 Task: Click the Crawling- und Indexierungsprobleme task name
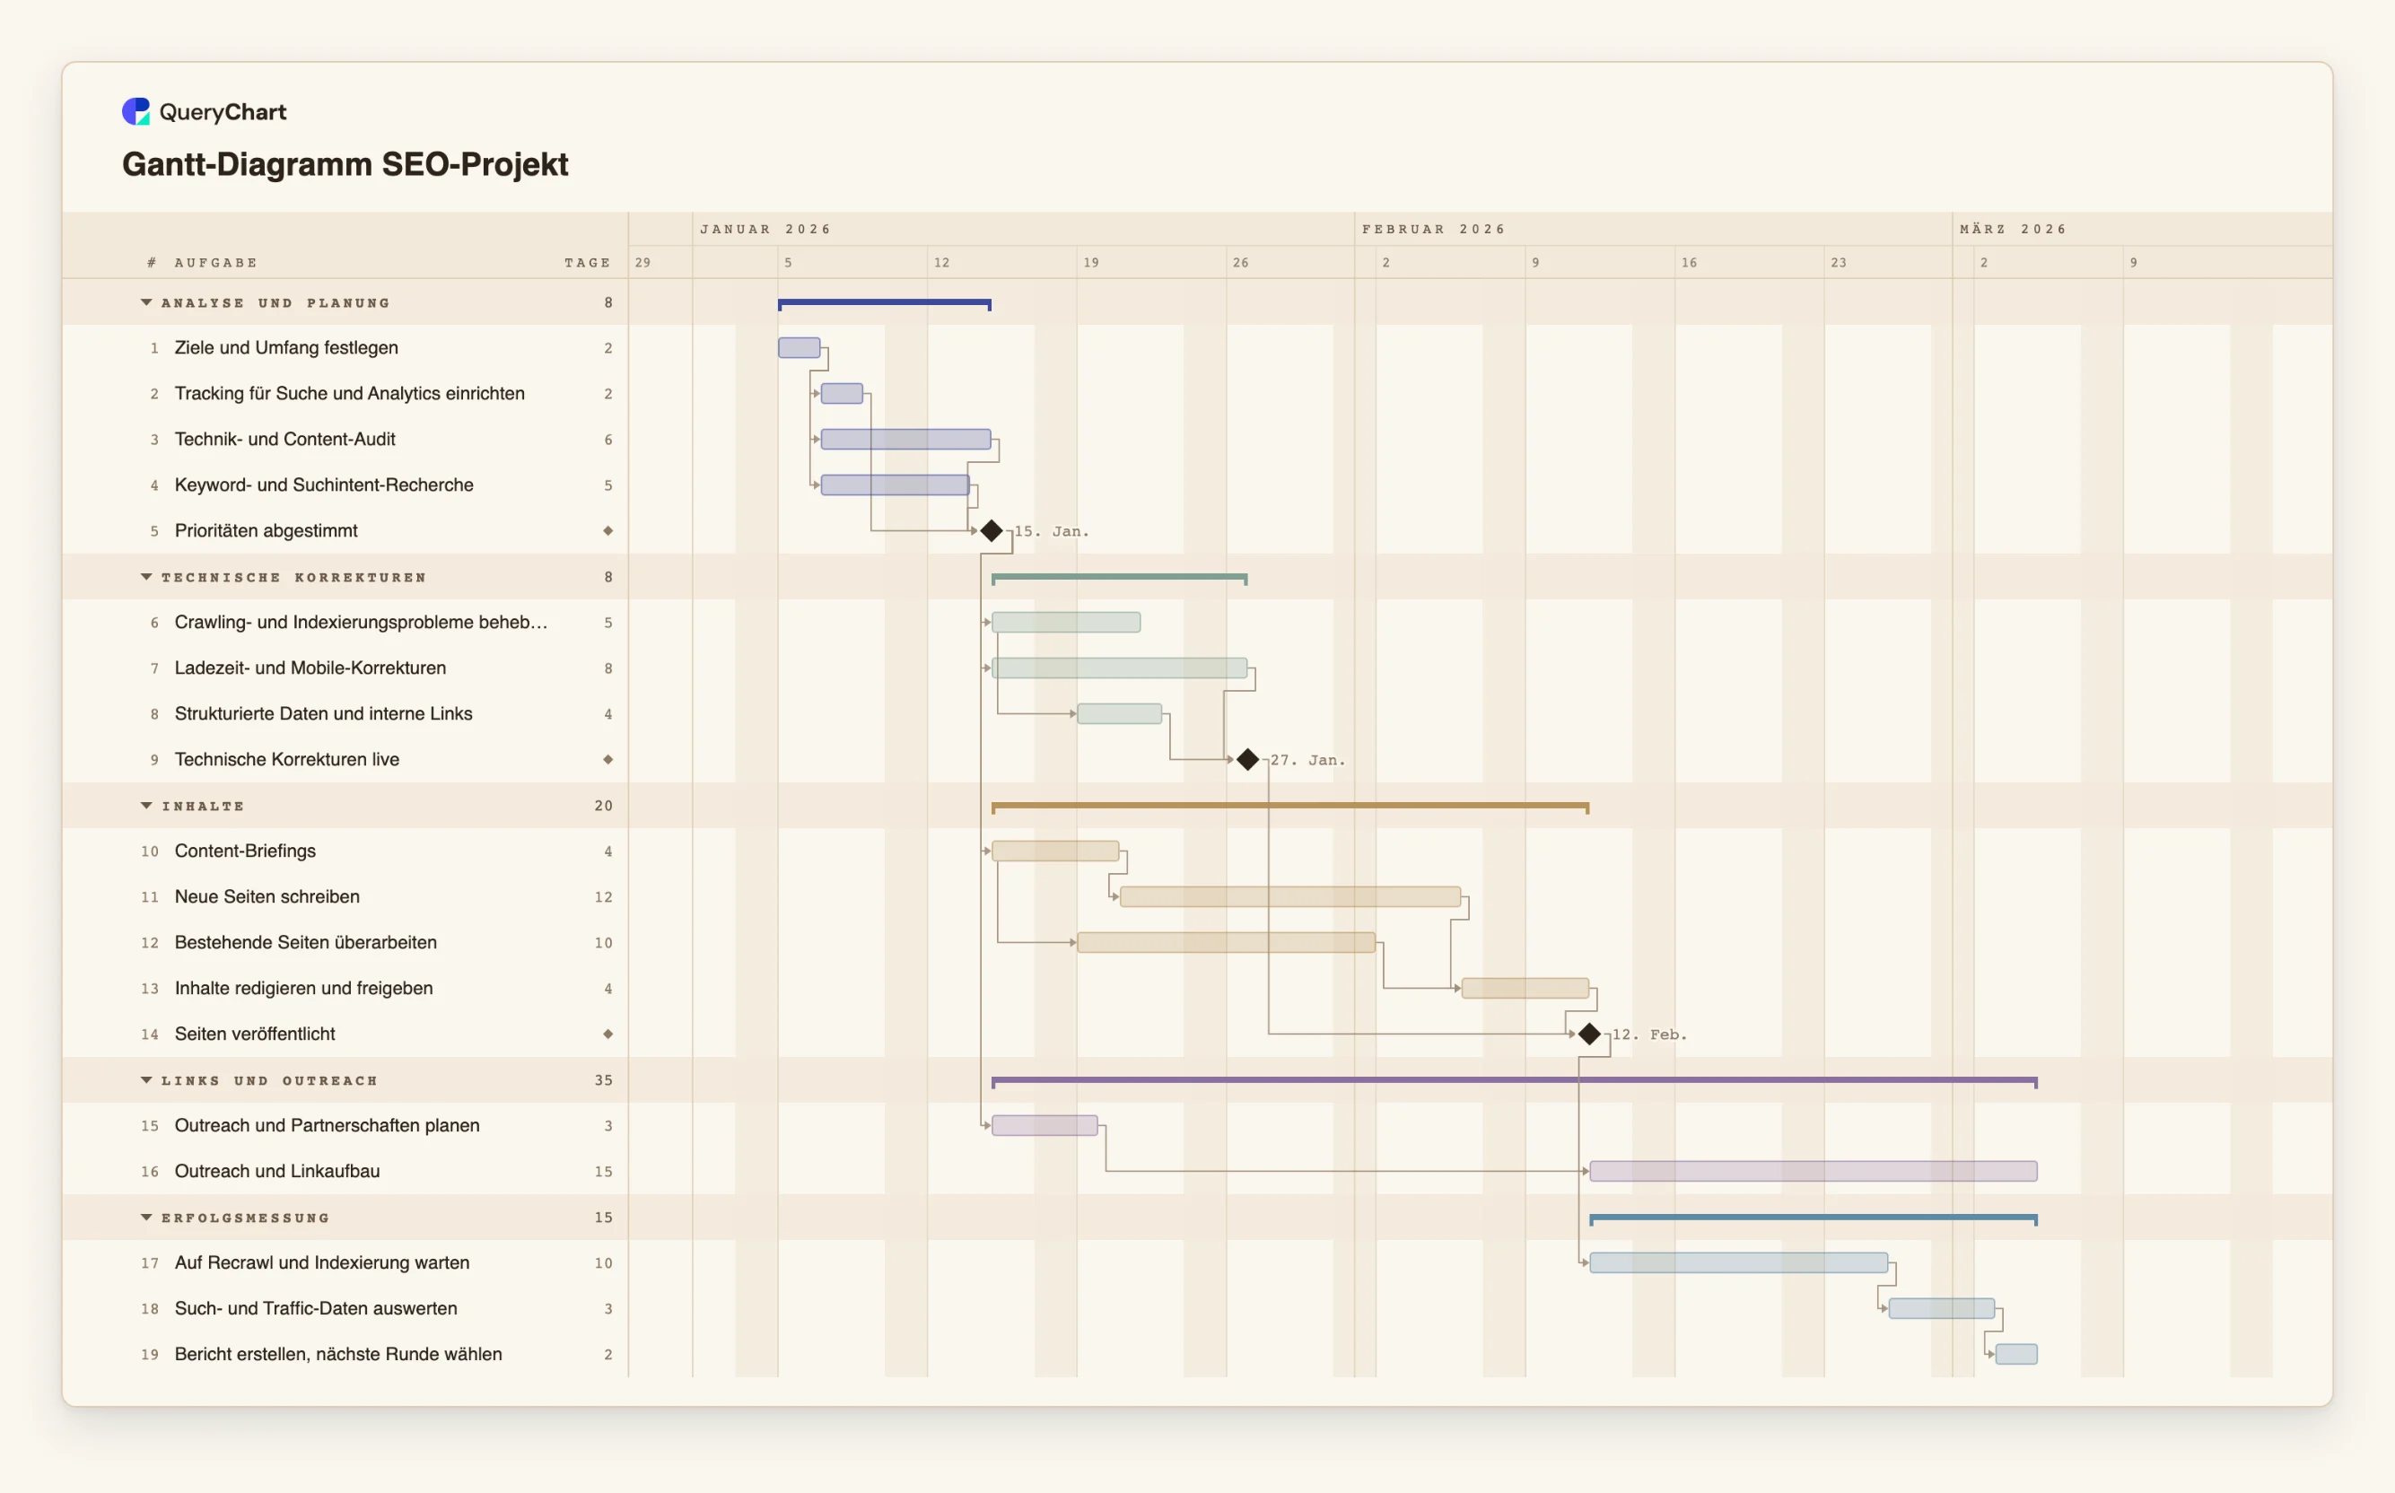click(361, 622)
